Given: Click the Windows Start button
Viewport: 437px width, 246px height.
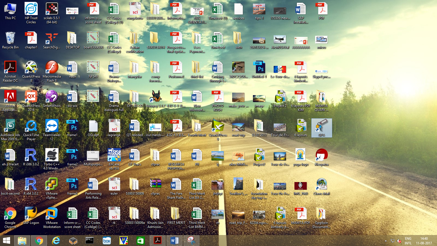Looking at the screenshot, I should coord(7,241).
